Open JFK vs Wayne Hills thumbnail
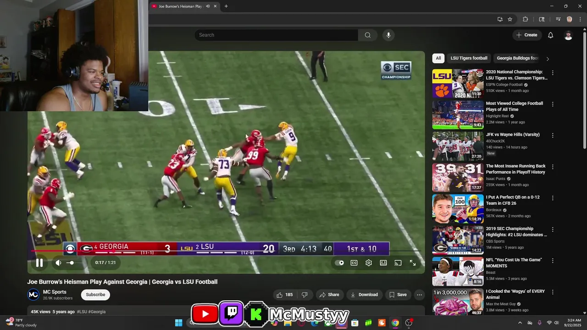587x330 pixels. click(x=458, y=146)
